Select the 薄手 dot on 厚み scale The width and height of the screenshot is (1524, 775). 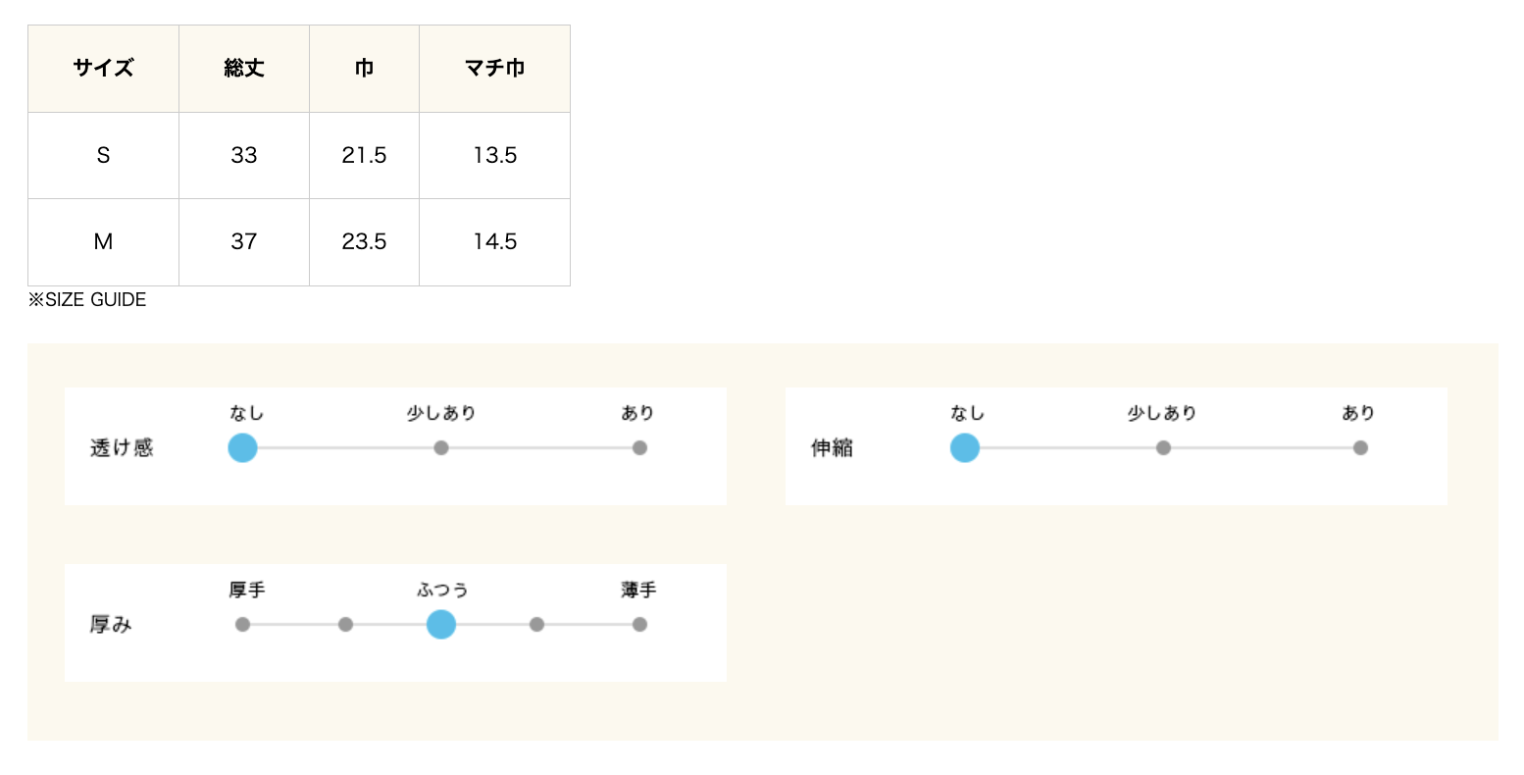639,625
